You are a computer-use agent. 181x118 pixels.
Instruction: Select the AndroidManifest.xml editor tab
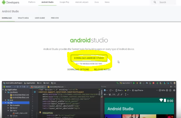coord(57,87)
